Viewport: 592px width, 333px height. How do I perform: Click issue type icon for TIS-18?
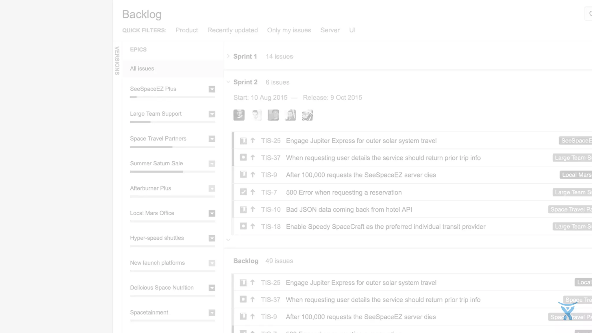[243, 226]
